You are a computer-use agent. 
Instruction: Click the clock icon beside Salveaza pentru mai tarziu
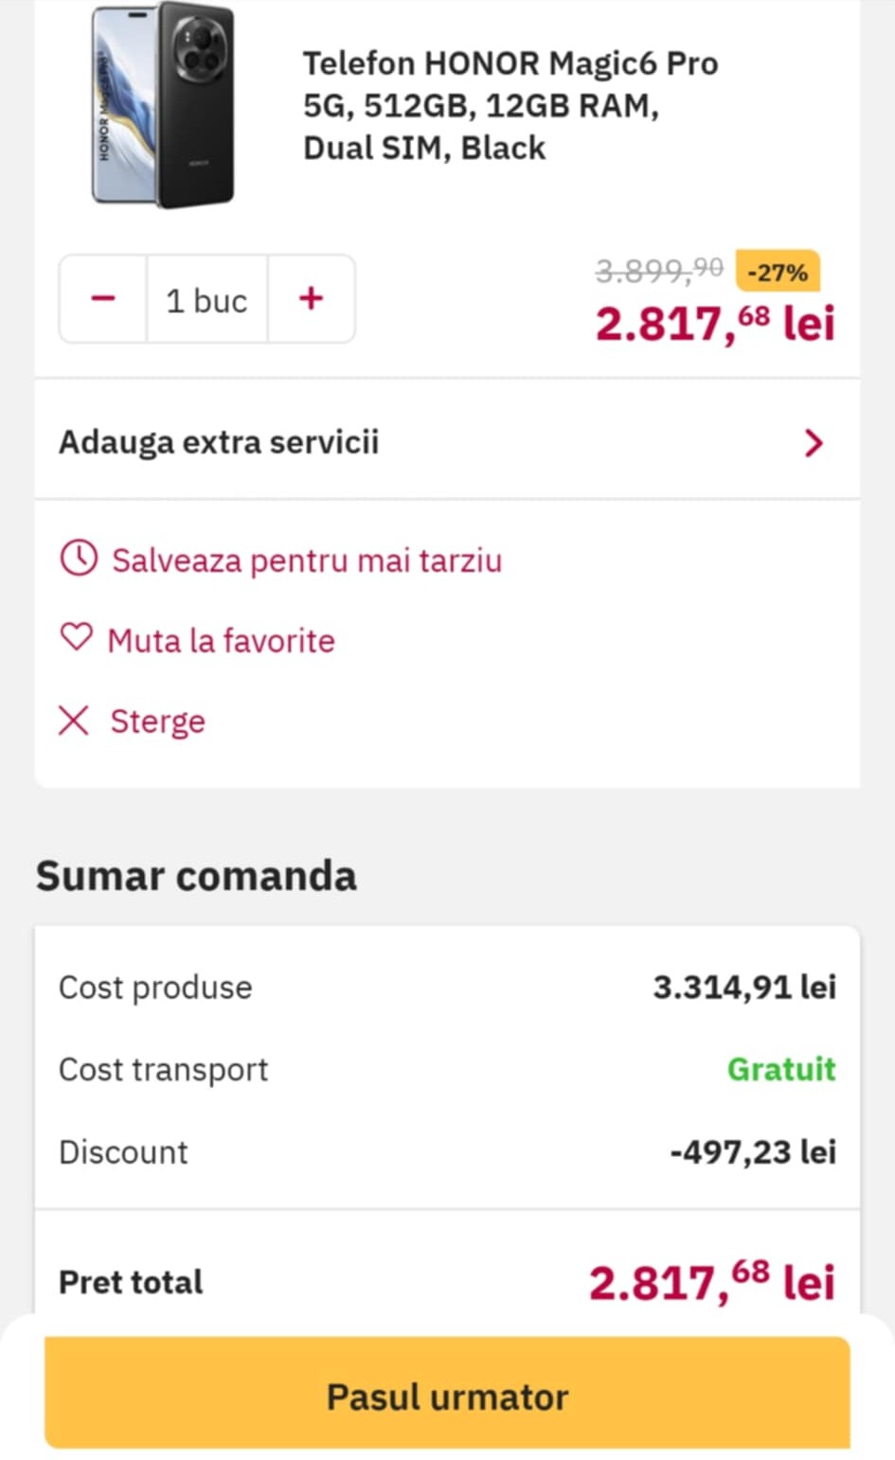click(79, 559)
